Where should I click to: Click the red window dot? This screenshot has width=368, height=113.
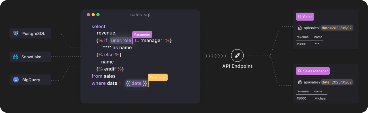(x=88, y=15)
